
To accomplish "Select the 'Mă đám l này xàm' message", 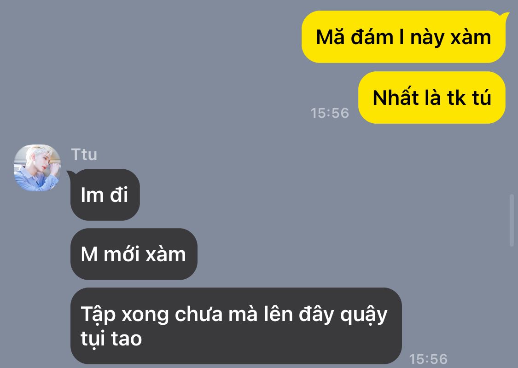I will (403, 37).
